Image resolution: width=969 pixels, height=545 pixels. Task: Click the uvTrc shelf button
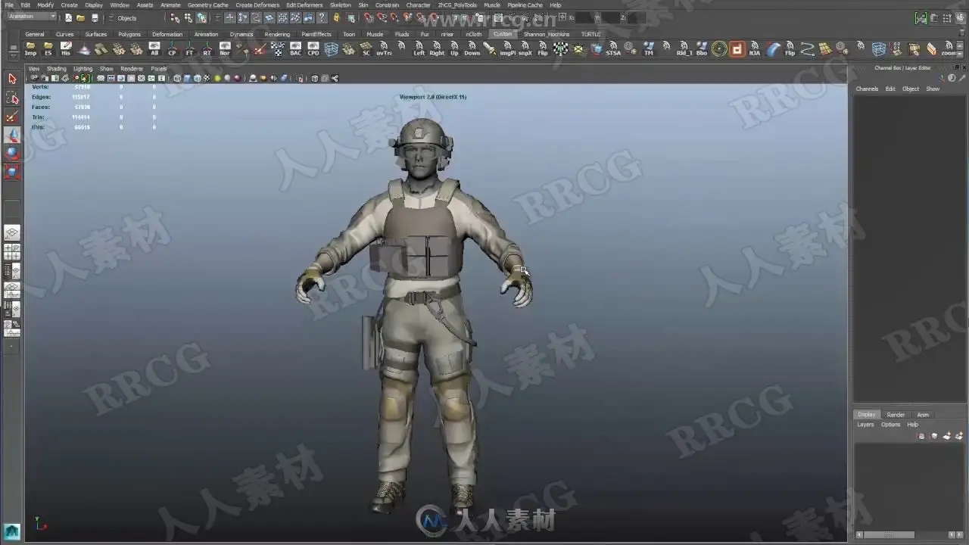pos(385,49)
